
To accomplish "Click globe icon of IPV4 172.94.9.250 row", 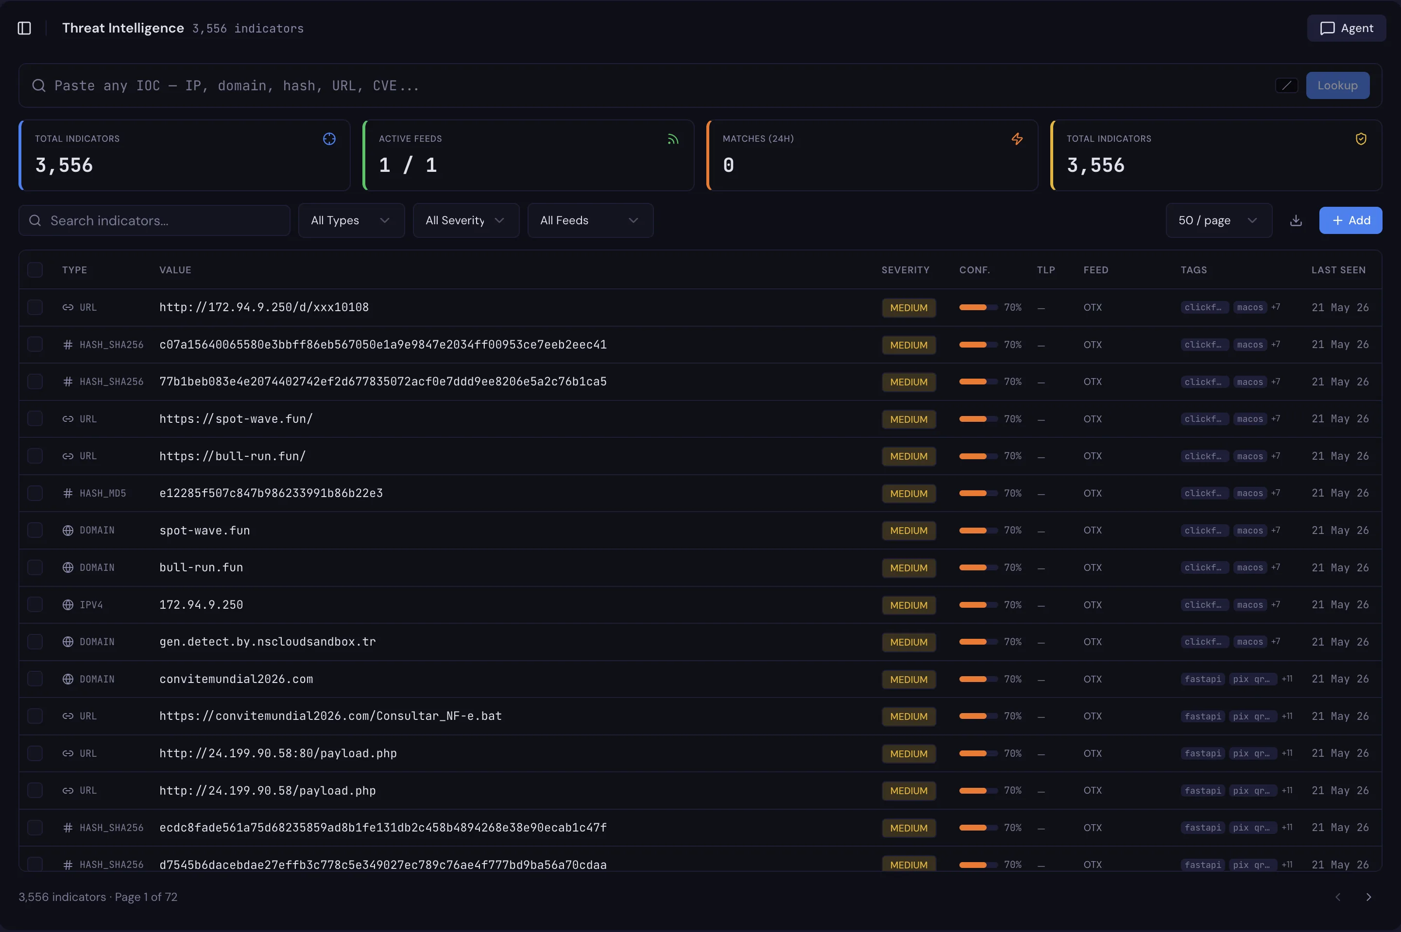I will [x=68, y=604].
